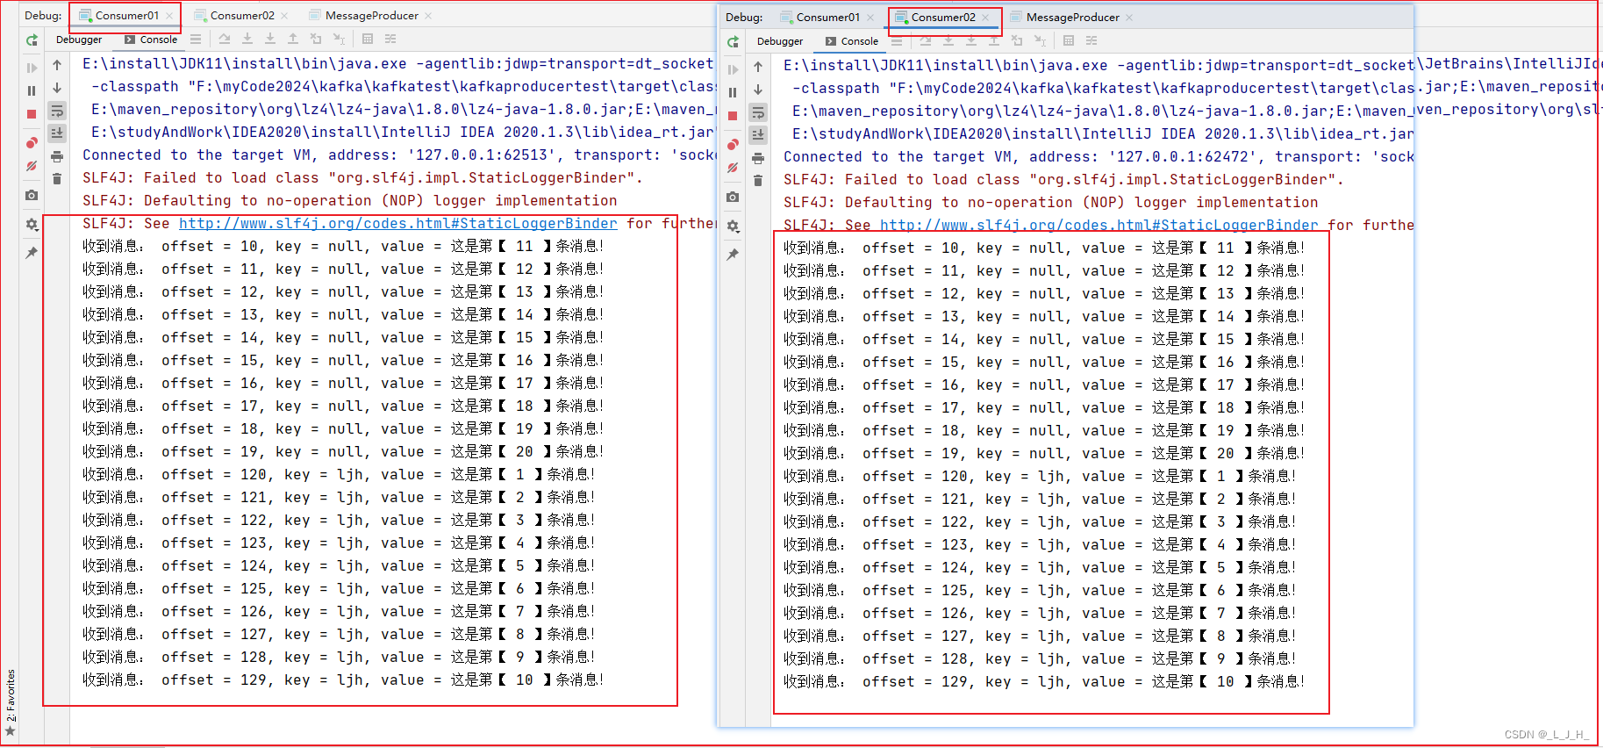Screen dimensions: 1603x748
Task: View breakpoints in right Debug panel
Action: 733,144
